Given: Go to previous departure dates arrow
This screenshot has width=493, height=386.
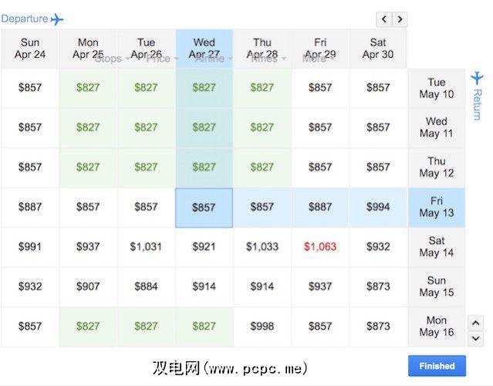Looking at the screenshot, I should (384, 19).
